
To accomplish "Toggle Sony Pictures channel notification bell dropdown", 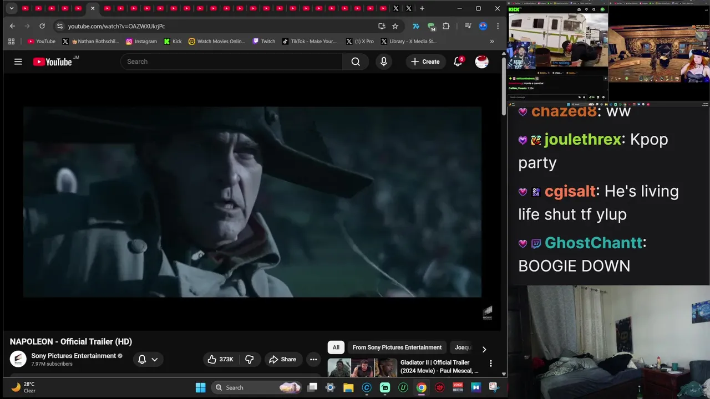I will (x=148, y=360).
